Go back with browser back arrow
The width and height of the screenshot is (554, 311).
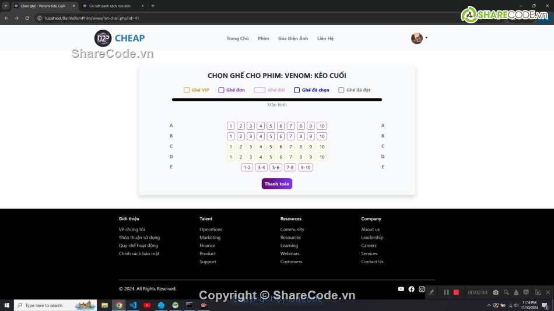[6, 18]
